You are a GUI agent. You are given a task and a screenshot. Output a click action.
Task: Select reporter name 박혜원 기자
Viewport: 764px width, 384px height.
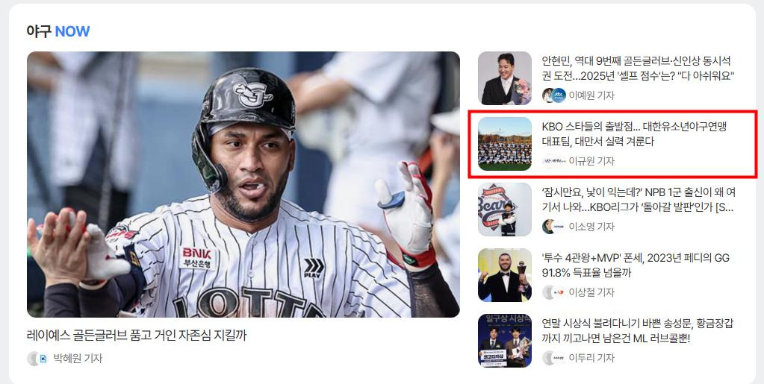78,359
